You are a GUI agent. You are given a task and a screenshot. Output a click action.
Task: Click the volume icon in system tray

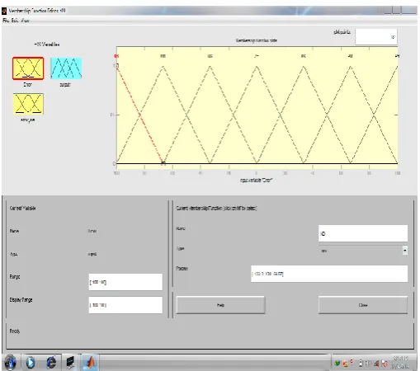click(x=376, y=364)
